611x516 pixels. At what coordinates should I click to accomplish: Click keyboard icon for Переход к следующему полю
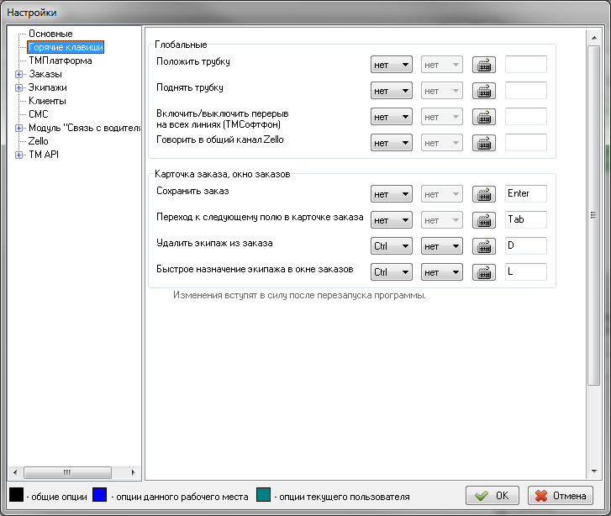coord(483,220)
